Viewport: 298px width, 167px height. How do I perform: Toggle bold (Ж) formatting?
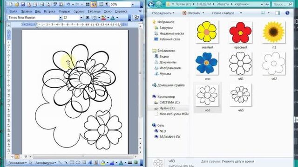click(x=88, y=18)
